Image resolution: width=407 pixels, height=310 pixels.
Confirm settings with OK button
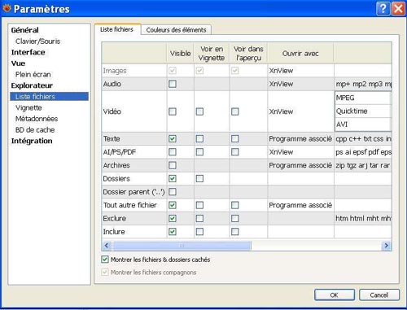click(335, 295)
